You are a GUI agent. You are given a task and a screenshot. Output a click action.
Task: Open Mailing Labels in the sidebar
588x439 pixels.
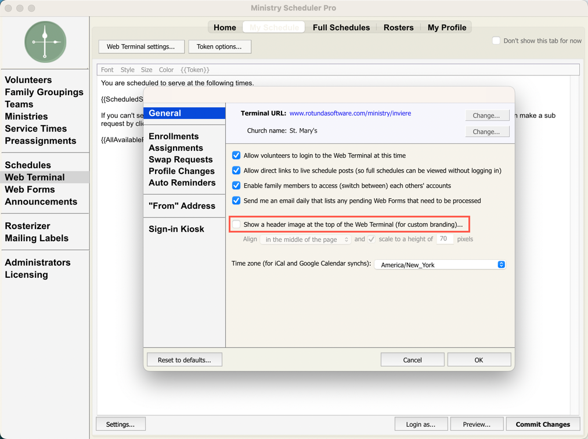(x=37, y=238)
